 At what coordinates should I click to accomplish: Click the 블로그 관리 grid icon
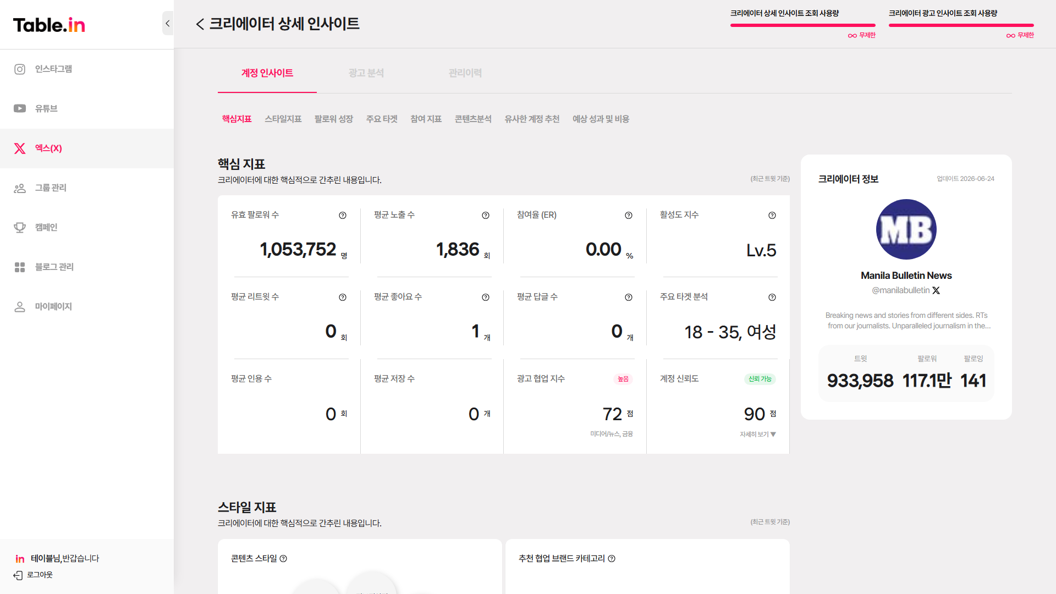pyautogui.click(x=20, y=267)
